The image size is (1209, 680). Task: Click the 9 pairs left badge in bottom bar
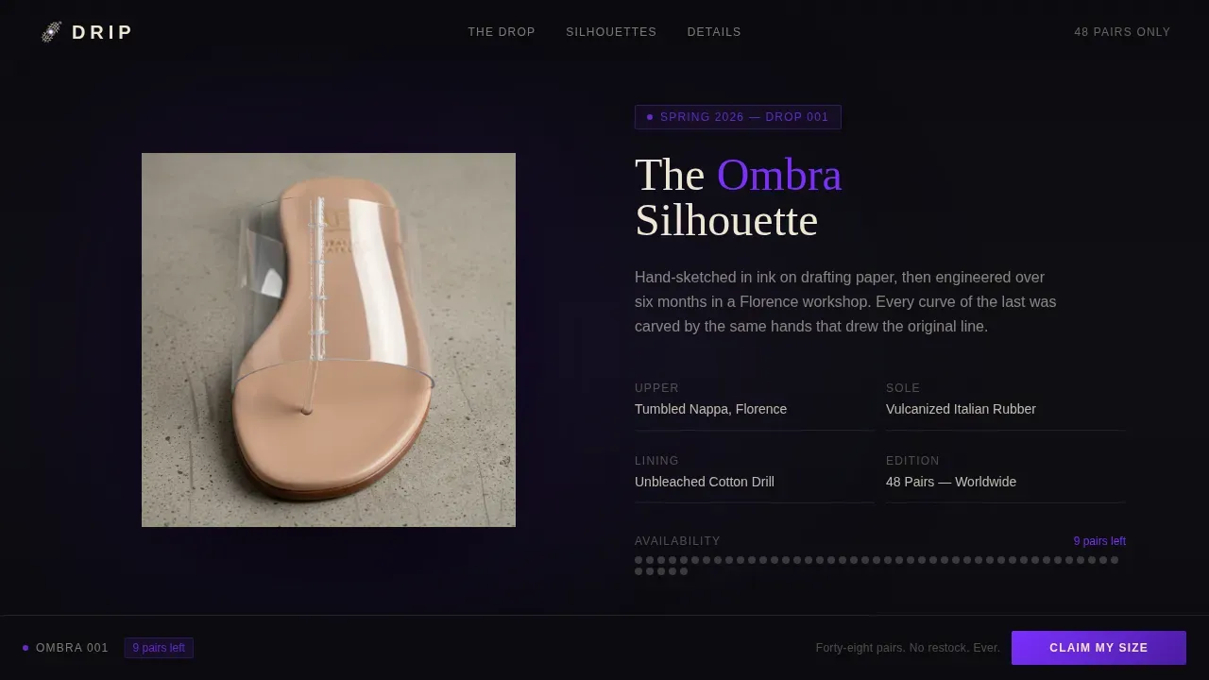tap(159, 648)
